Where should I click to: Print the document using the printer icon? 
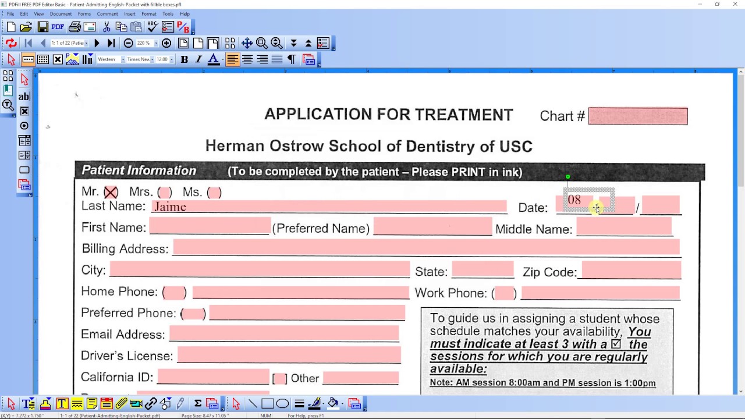tap(74, 27)
